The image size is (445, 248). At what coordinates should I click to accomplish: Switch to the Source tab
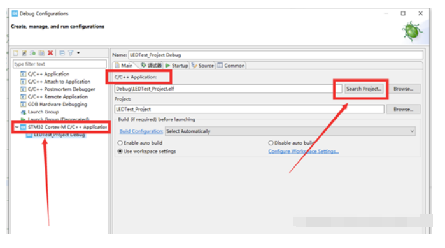click(x=202, y=66)
